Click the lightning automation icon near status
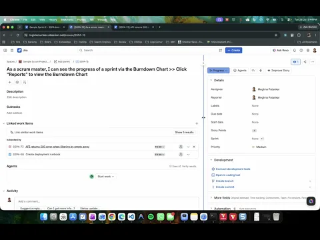This screenshot has height=240, width=320. coord(261,71)
